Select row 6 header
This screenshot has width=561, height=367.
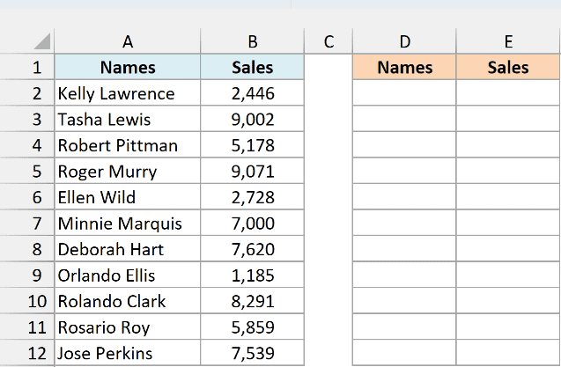[x=27, y=197]
